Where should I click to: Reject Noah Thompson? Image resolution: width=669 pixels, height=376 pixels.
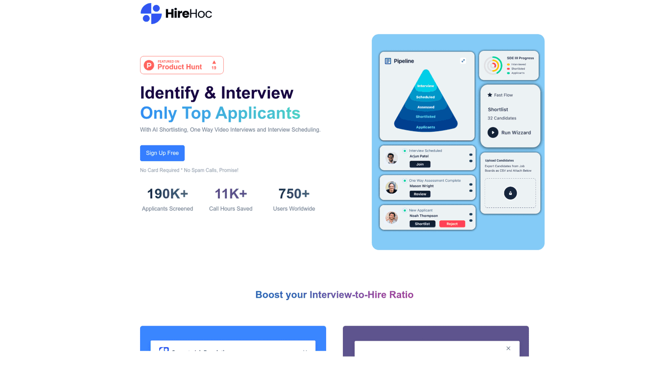[452, 224]
